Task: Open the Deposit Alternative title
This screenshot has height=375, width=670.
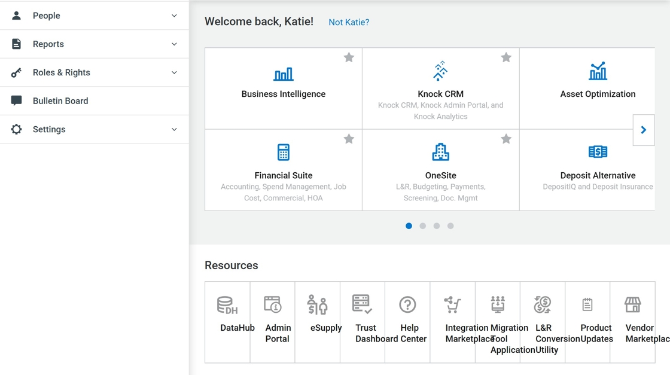Action: [x=598, y=176]
